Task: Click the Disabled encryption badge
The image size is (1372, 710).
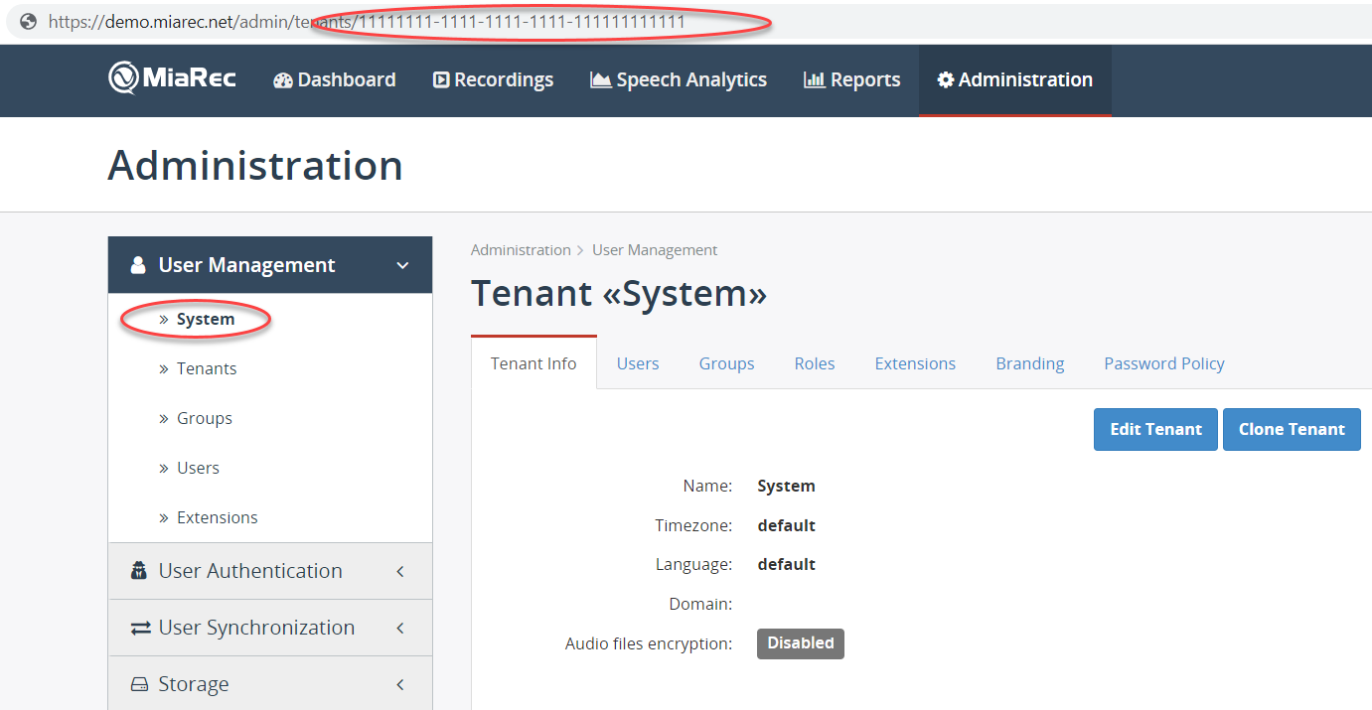Action: click(801, 643)
